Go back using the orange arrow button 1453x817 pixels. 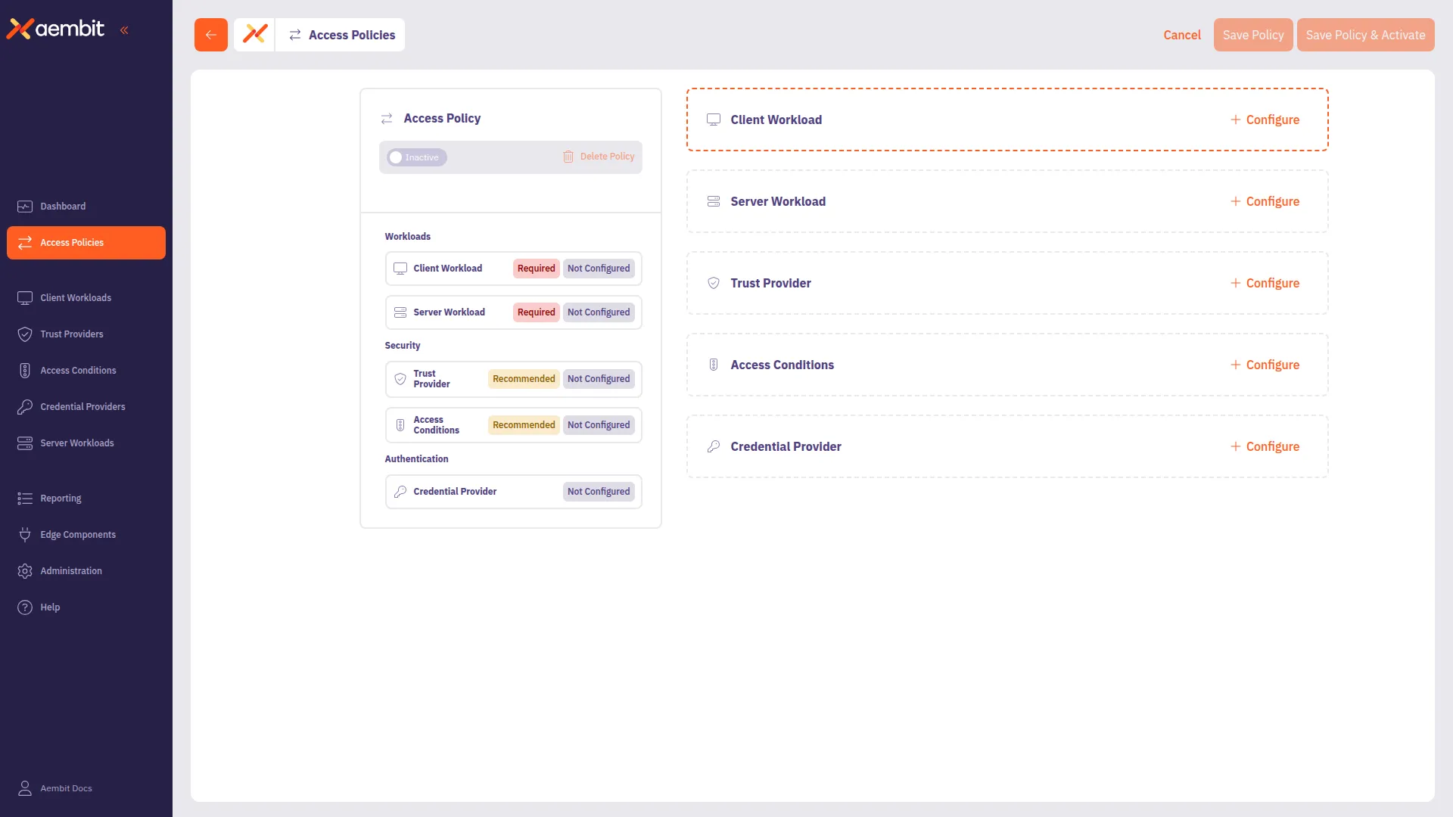211,35
